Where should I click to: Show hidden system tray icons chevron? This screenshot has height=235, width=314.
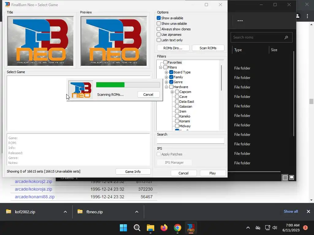coord(248,228)
